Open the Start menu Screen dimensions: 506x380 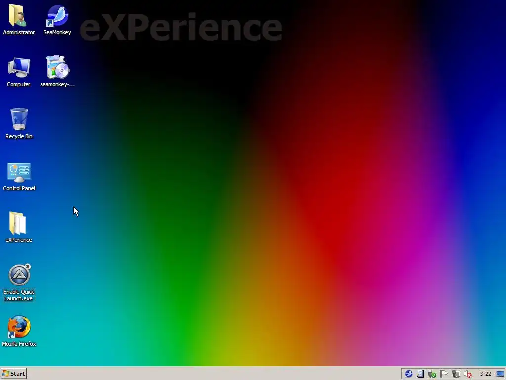(13, 374)
